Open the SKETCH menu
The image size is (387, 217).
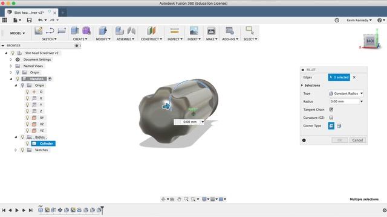(x=49, y=39)
